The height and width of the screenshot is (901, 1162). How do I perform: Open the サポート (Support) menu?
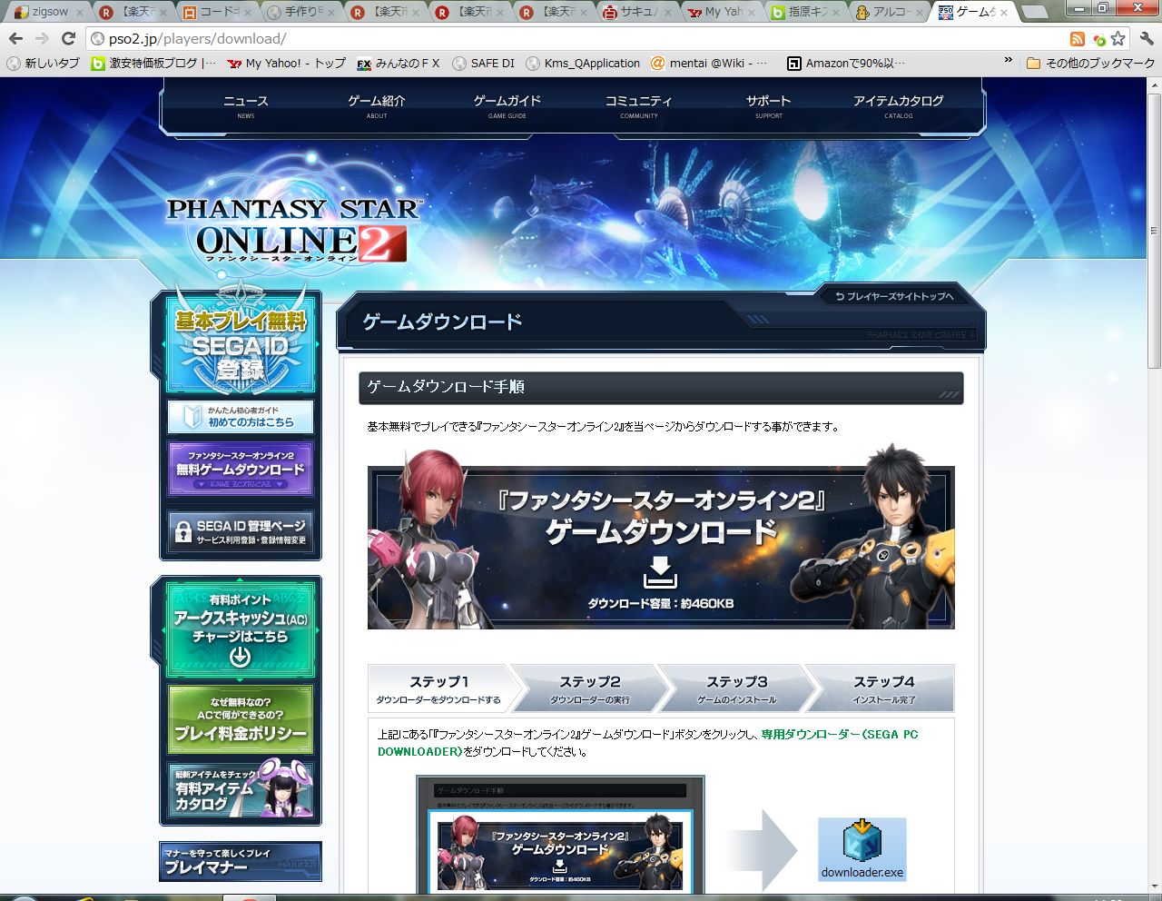click(x=769, y=105)
